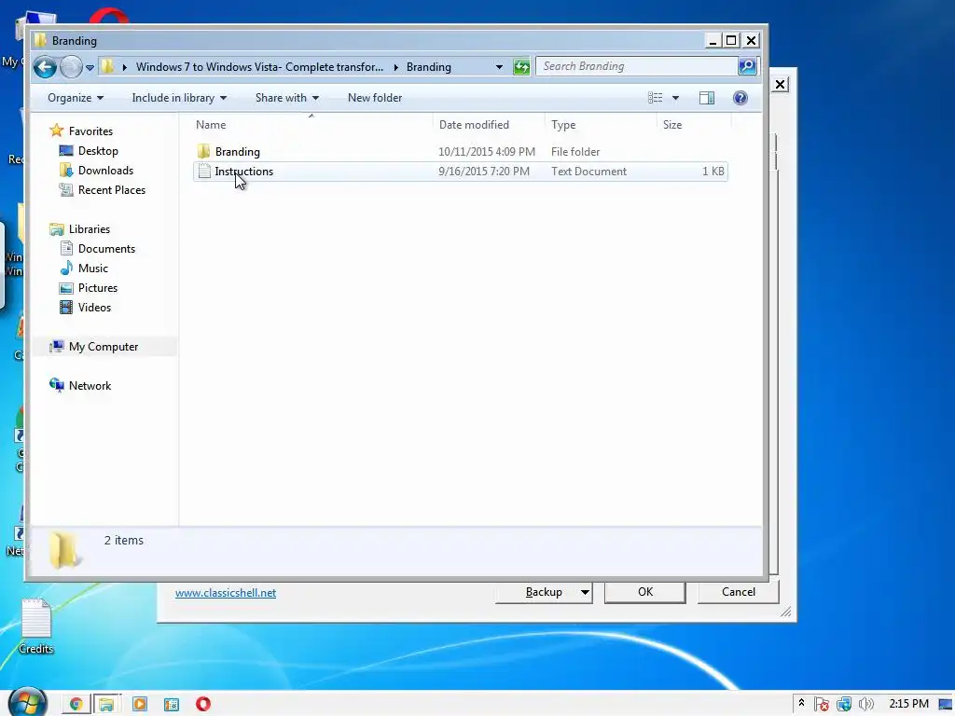Launch Chrome from the taskbar
This screenshot has width=955, height=716.
tap(76, 705)
